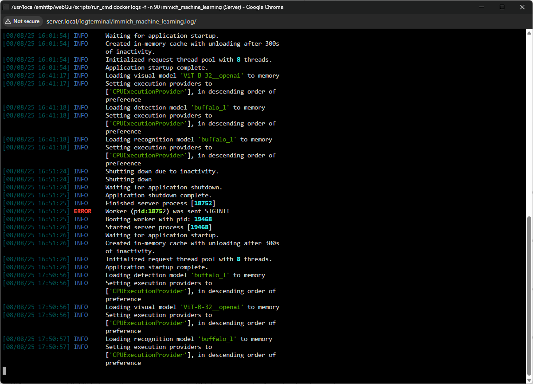
Task: Close the Chrome log window
Action: coord(522,7)
